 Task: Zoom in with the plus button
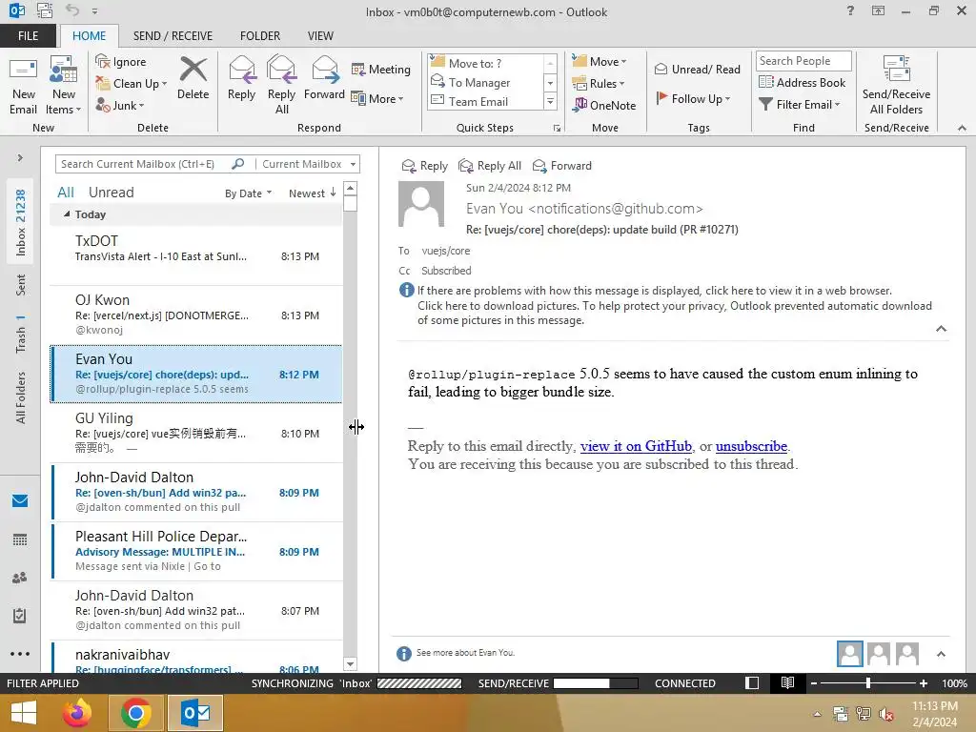(x=923, y=682)
